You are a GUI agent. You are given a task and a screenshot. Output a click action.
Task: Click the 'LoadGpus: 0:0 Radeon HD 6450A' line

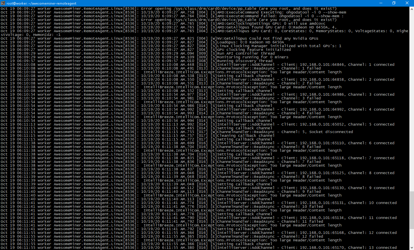point(142,42)
